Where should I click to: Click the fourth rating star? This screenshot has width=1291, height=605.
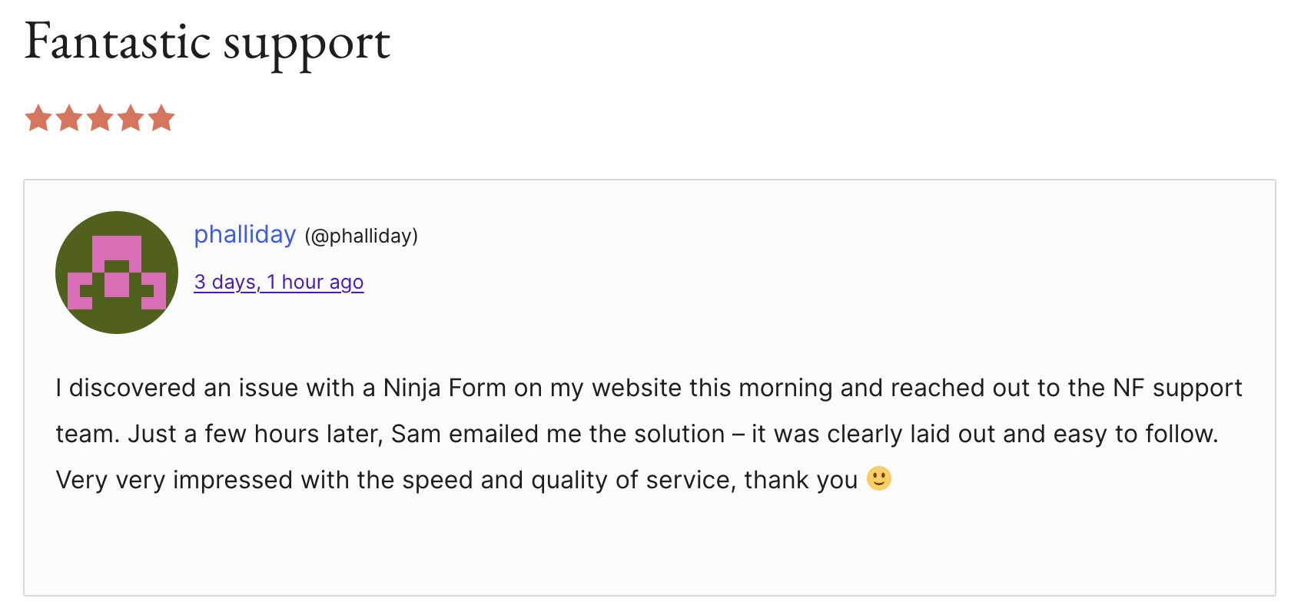[x=131, y=119]
